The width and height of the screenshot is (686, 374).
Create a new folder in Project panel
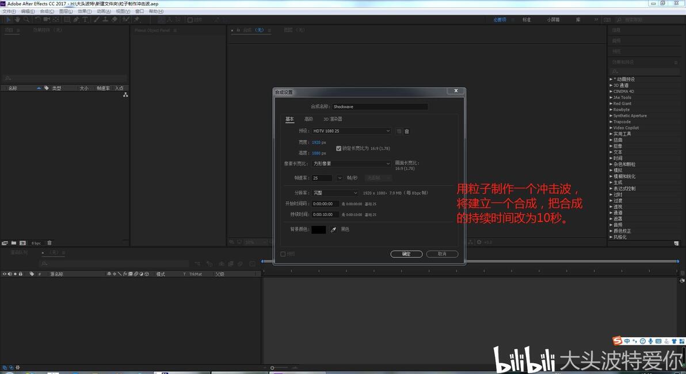coord(14,243)
